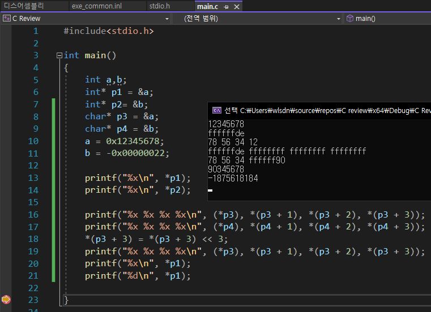Click the 'b = -0x00000022;' statement

point(127,153)
